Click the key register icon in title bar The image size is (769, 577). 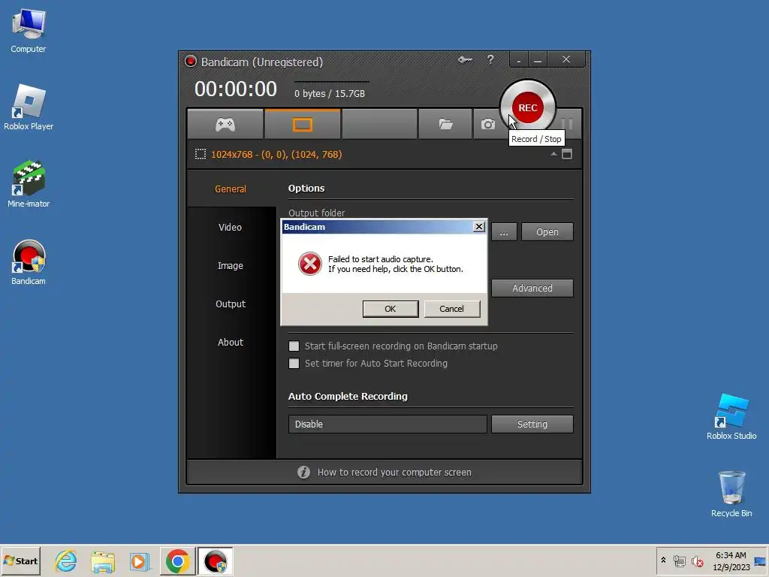[465, 60]
